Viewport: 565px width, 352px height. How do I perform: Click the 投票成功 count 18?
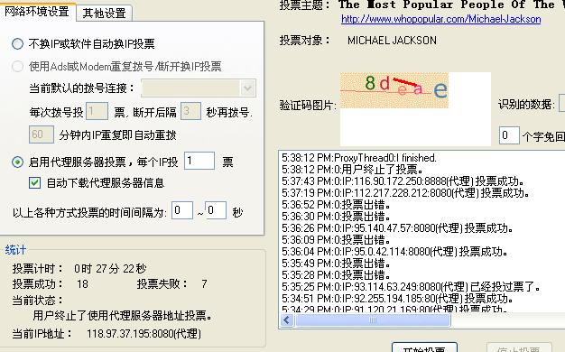82,284
